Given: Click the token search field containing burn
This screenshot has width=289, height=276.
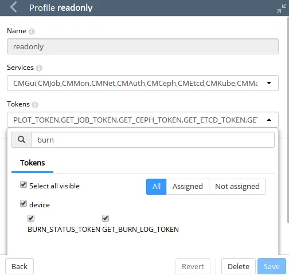Looking at the screenshot, I should 153,140.
